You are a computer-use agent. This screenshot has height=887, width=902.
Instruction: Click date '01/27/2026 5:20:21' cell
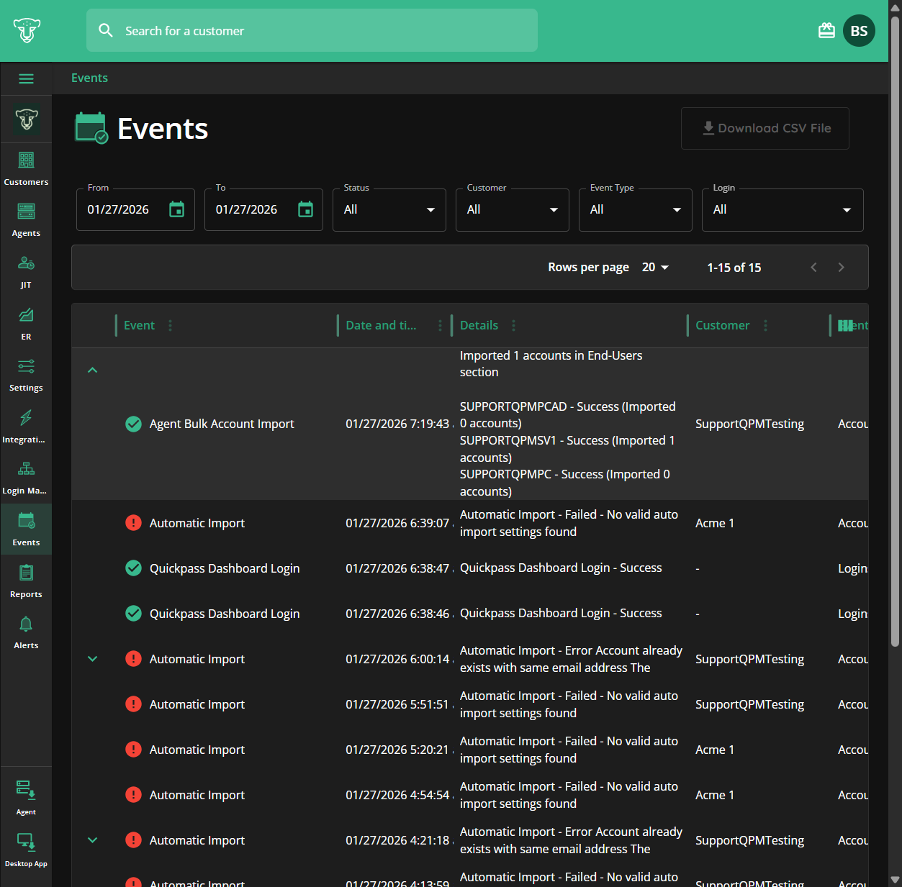pos(398,750)
